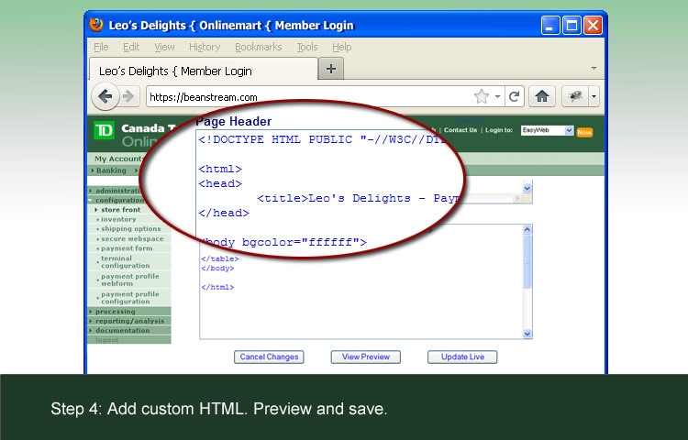
Task: Click the Forward arrow button
Action: 128,96
